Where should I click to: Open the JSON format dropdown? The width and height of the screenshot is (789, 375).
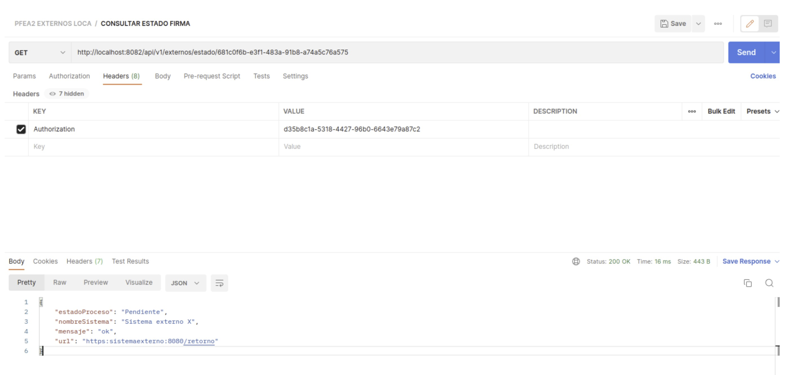point(186,283)
